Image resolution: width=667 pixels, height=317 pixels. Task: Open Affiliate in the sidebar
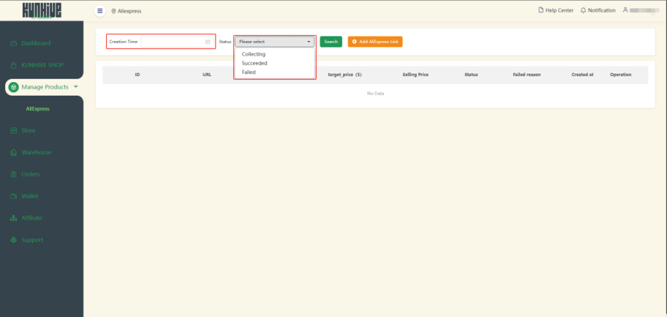point(32,218)
